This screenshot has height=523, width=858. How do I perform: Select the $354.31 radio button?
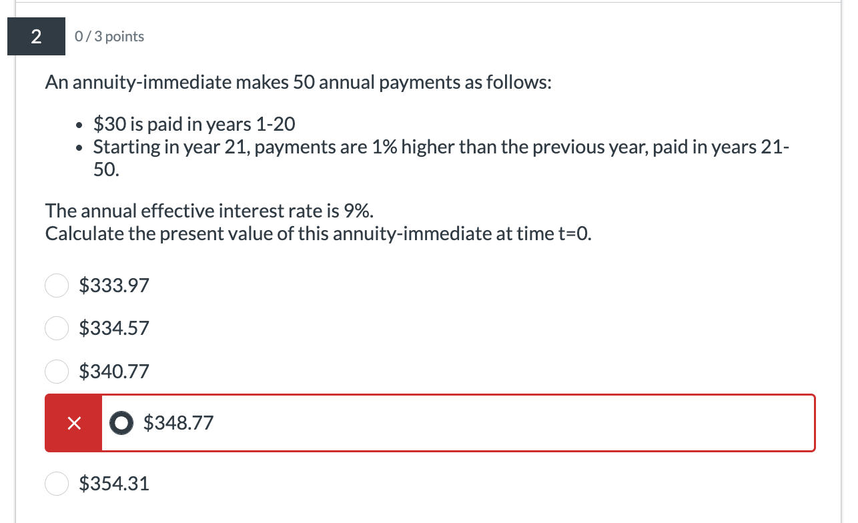pyautogui.click(x=57, y=484)
